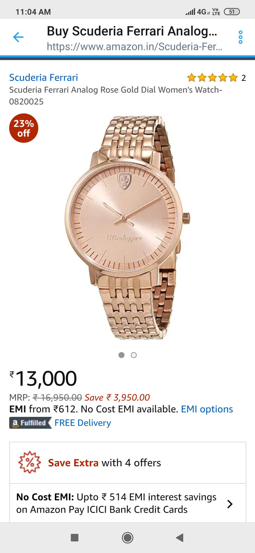
Task: Tap Android triangle back button
Action: pos(180,538)
